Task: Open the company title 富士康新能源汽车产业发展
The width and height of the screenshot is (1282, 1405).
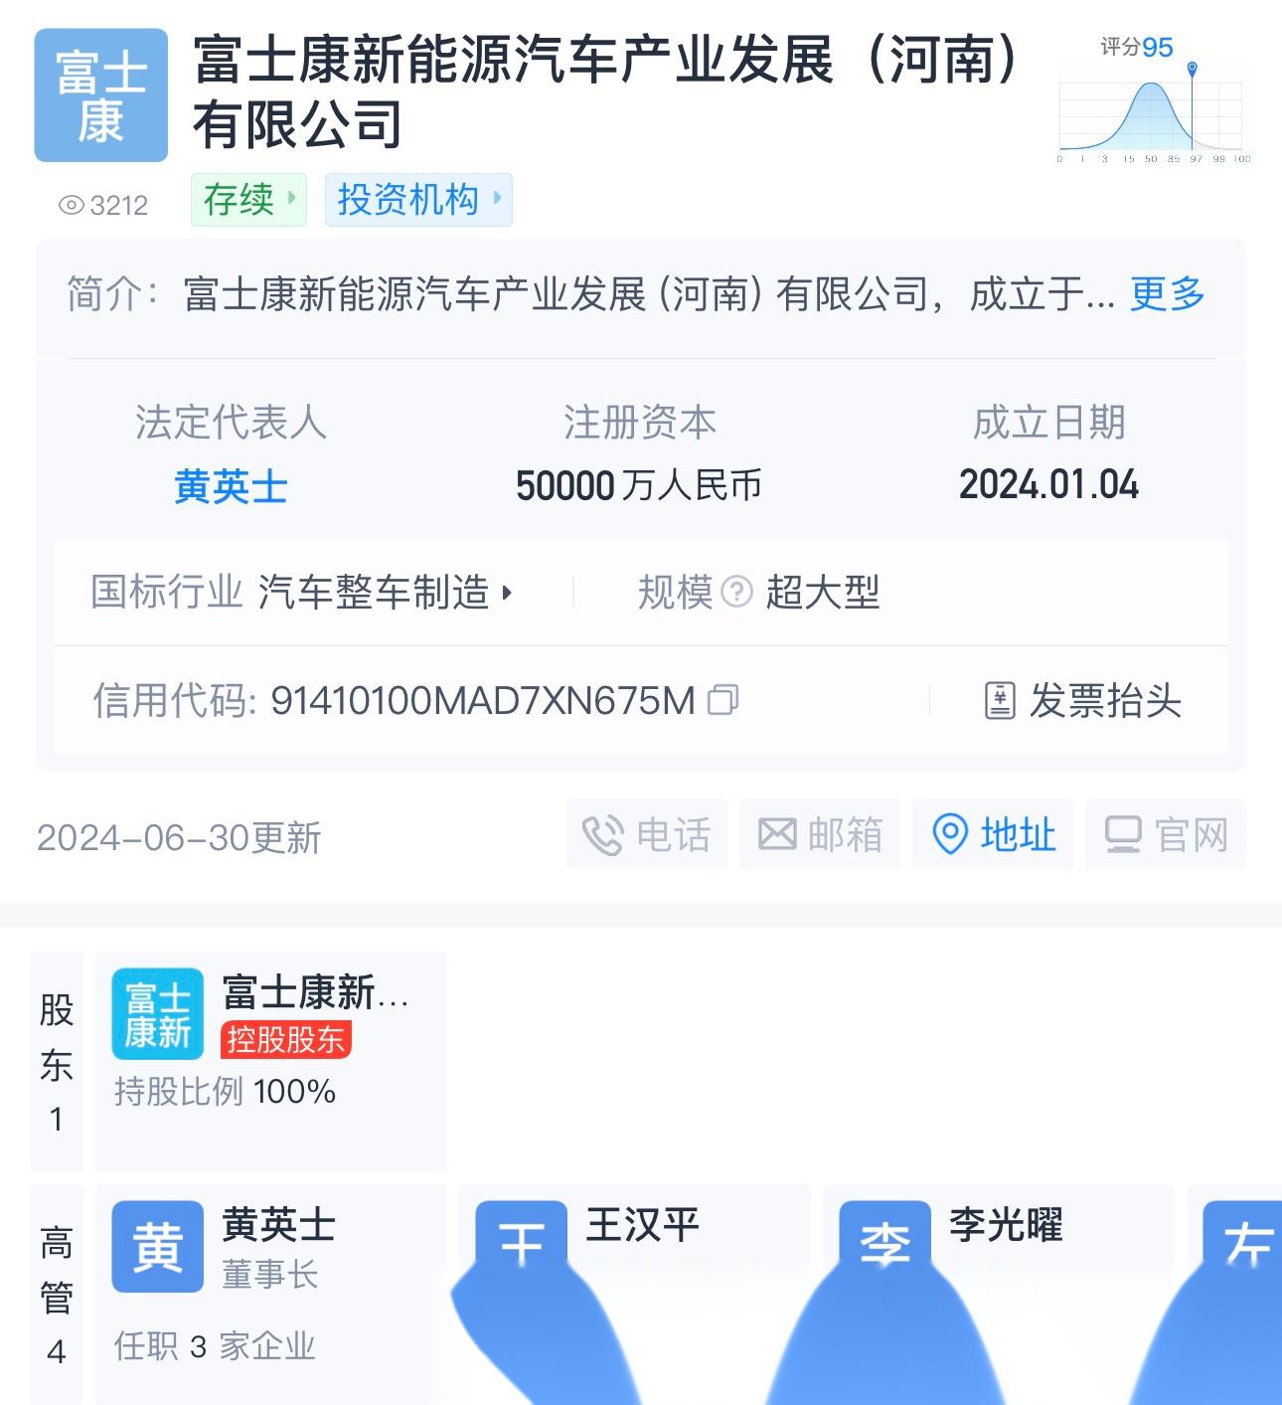Action: 607,91
